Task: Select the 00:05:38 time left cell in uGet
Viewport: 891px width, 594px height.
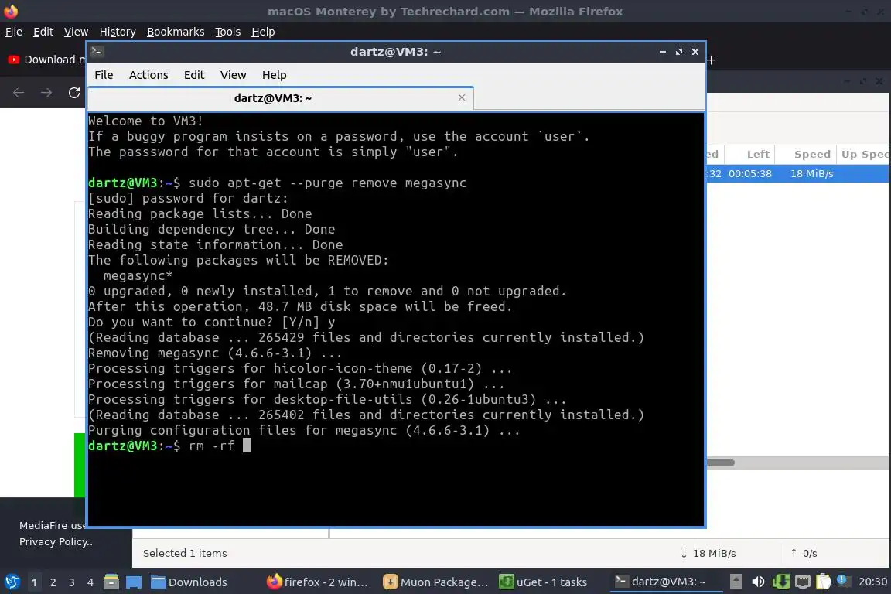Action: [x=750, y=174]
